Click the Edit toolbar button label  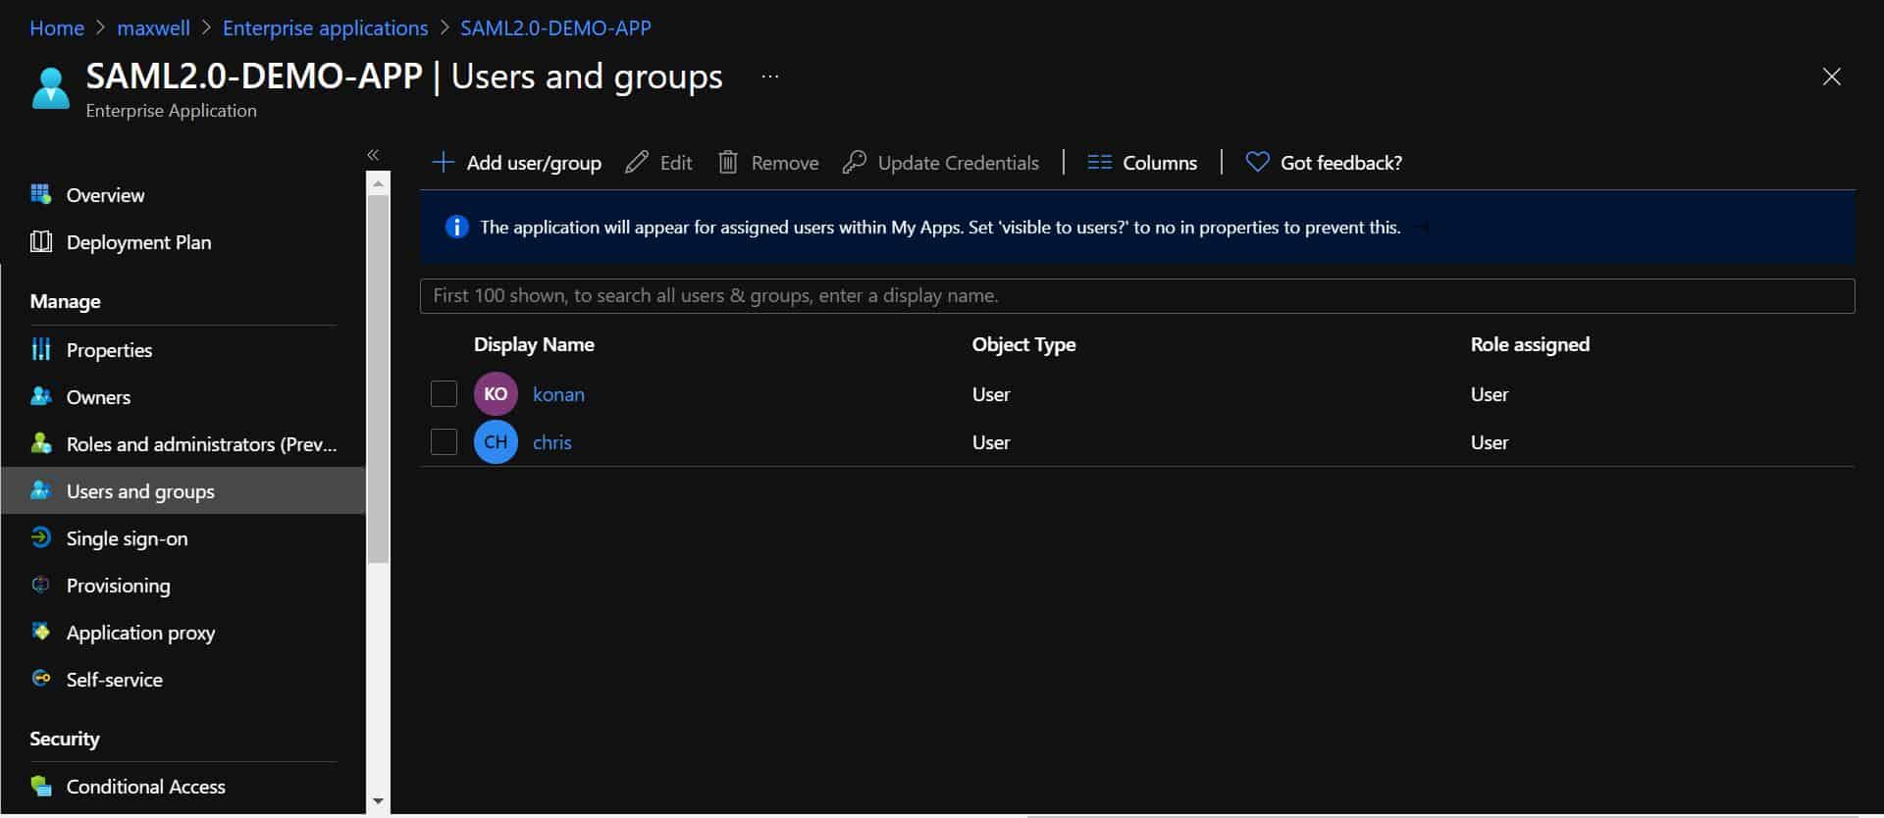pyautogui.click(x=676, y=163)
